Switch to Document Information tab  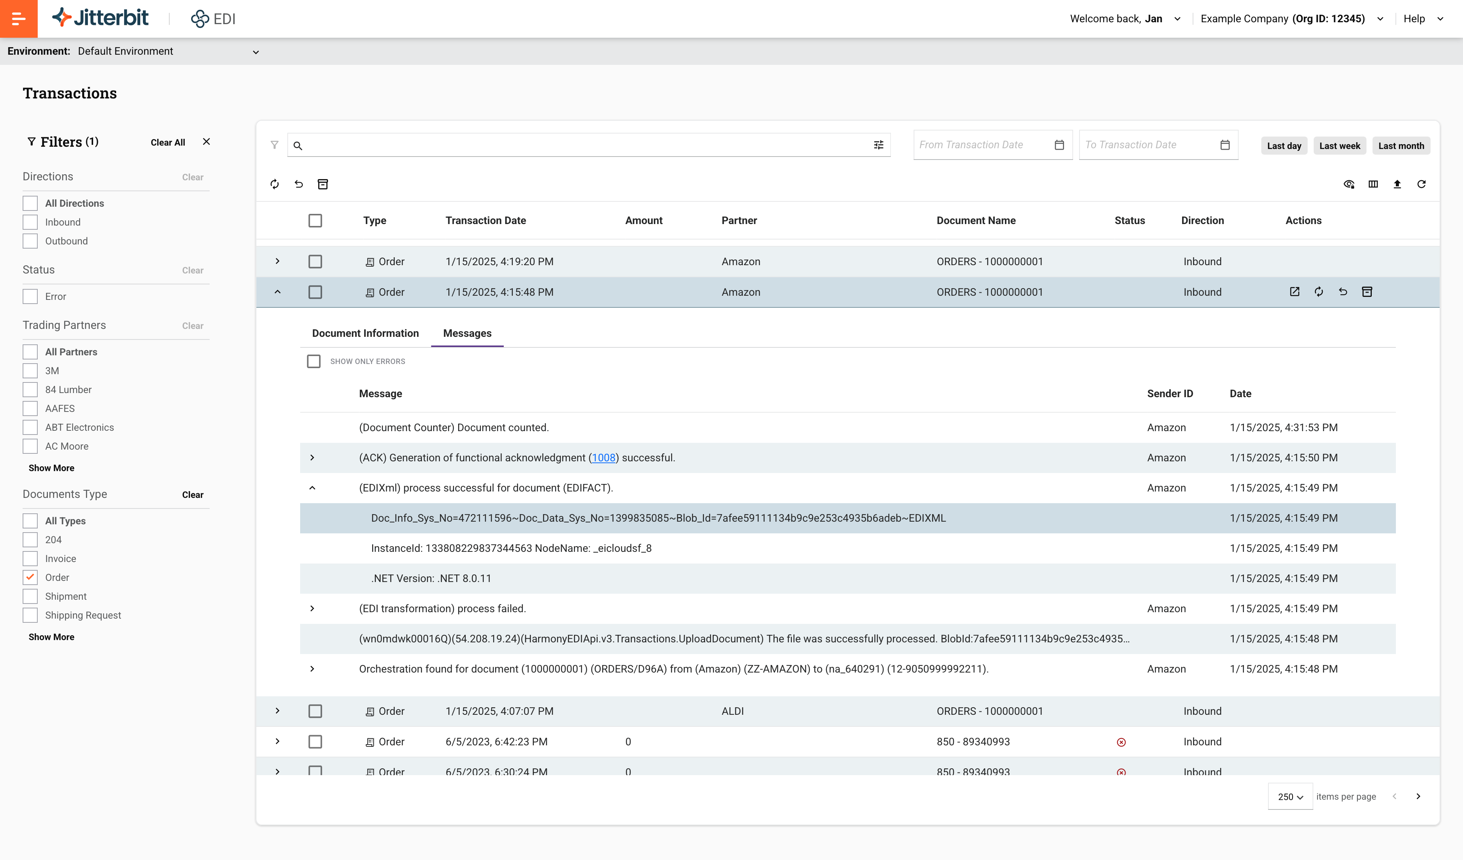pos(365,333)
